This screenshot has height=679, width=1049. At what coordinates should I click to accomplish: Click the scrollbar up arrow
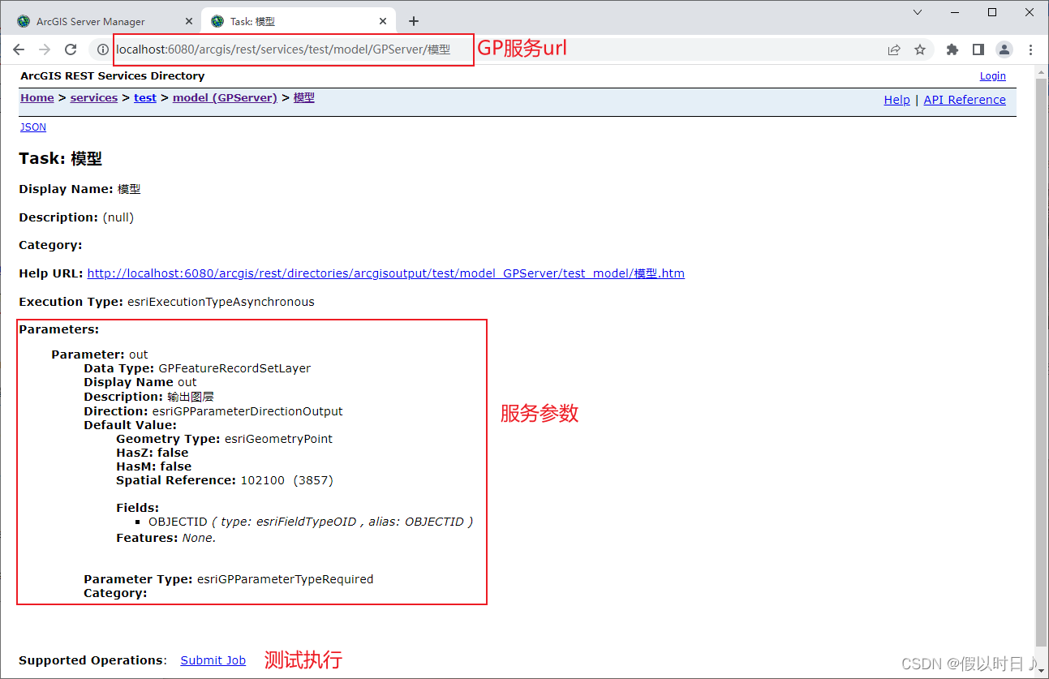click(1042, 72)
